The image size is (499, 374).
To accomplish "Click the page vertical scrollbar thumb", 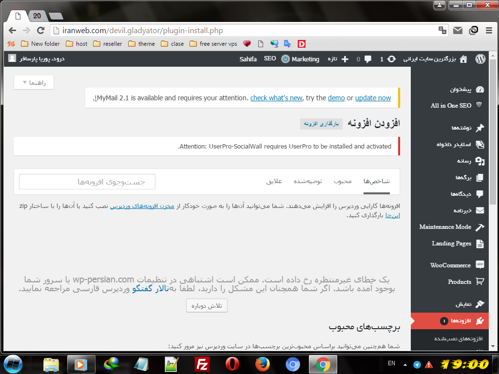I will 493,132.
